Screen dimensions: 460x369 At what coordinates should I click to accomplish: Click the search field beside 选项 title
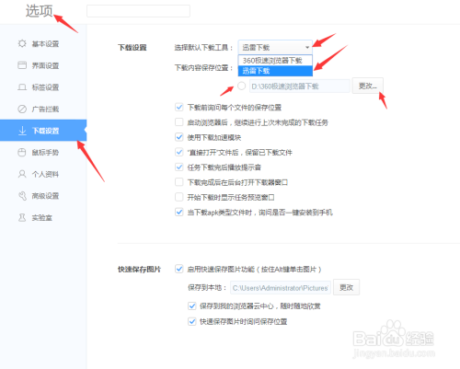138,11
